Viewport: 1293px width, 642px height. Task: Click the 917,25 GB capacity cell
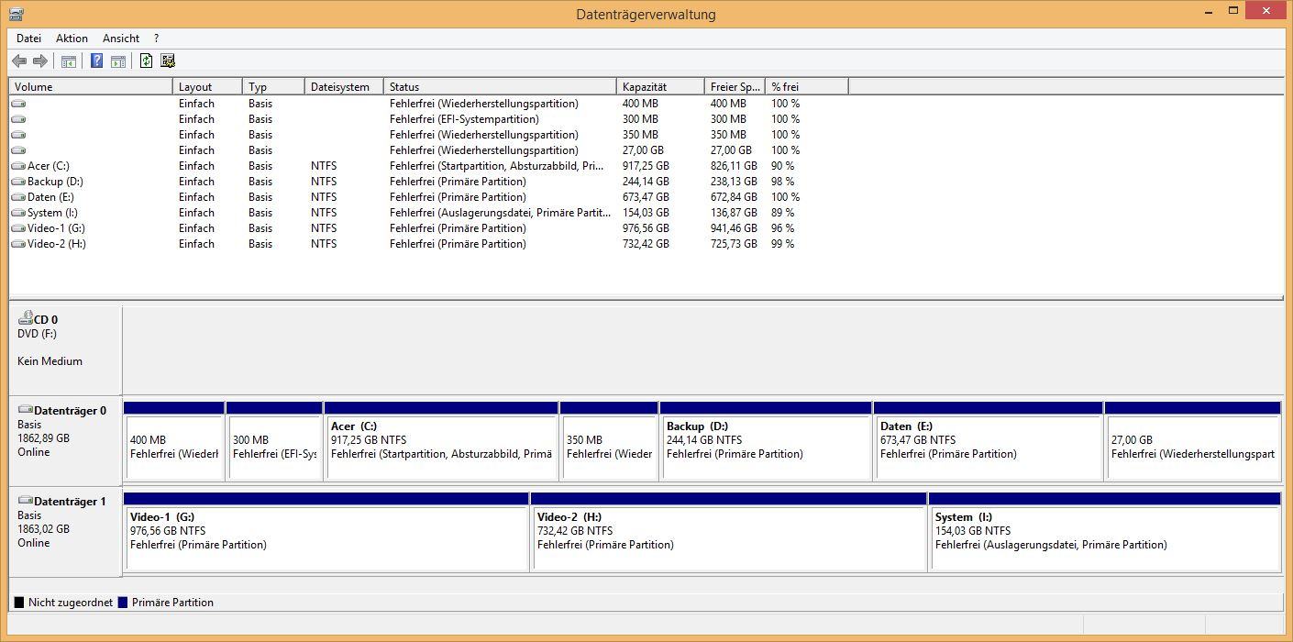(x=646, y=166)
